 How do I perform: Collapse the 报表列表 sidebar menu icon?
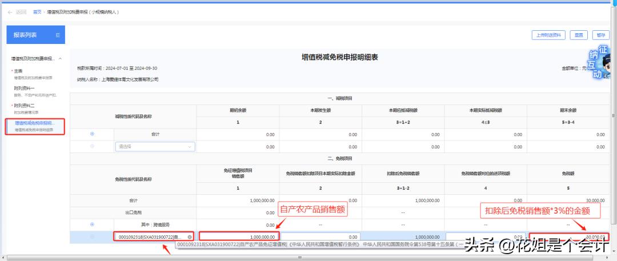[x=58, y=35]
